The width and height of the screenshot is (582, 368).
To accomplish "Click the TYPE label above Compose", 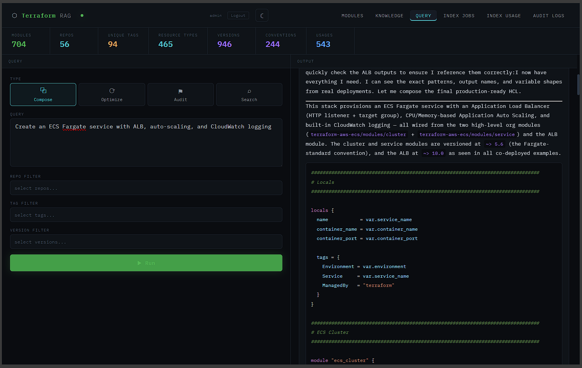I will coord(16,79).
